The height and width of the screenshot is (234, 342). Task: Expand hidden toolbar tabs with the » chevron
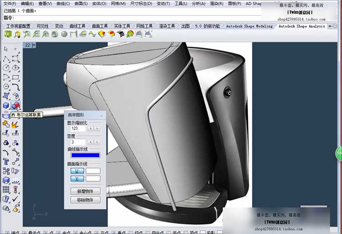(330, 26)
